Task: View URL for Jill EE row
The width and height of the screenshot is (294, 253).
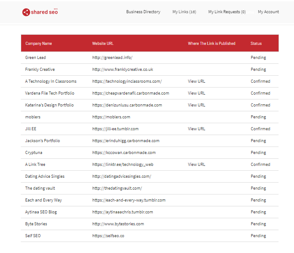Action: pyautogui.click(x=196, y=129)
